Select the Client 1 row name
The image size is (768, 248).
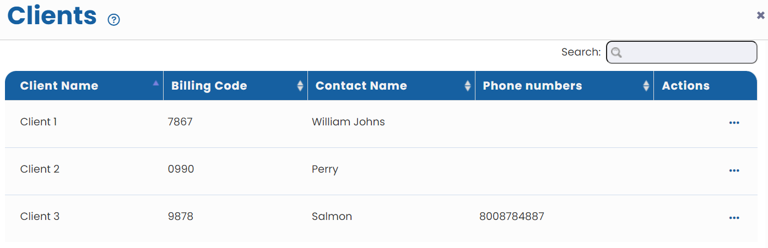[39, 122]
